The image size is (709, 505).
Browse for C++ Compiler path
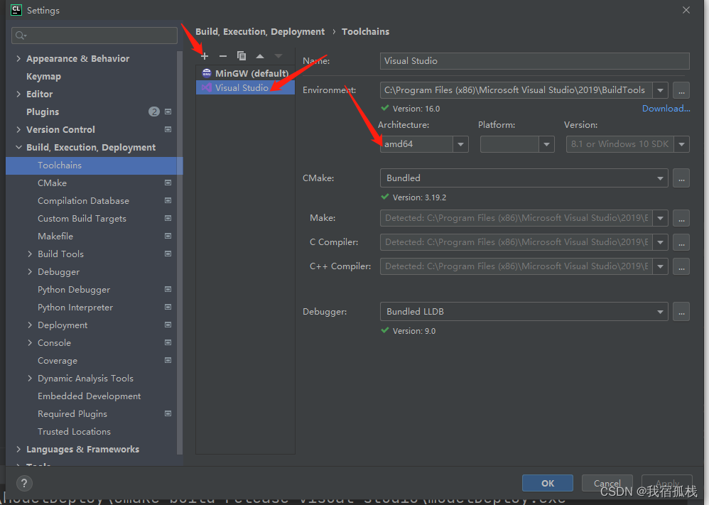(x=681, y=267)
